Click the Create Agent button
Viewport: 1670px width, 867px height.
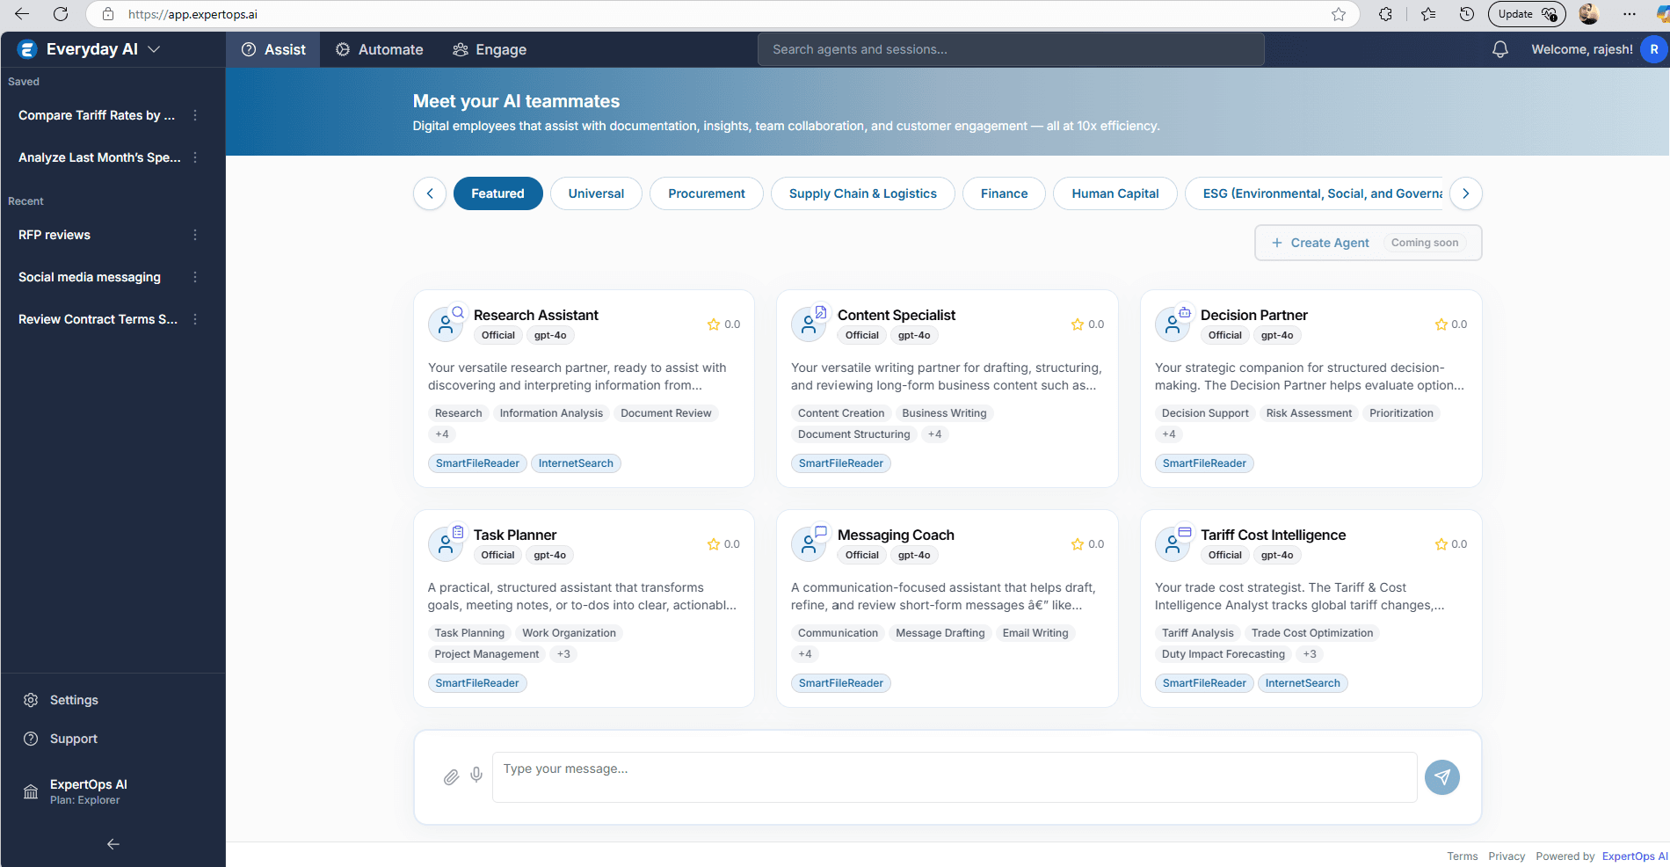[x=1369, y=243]
